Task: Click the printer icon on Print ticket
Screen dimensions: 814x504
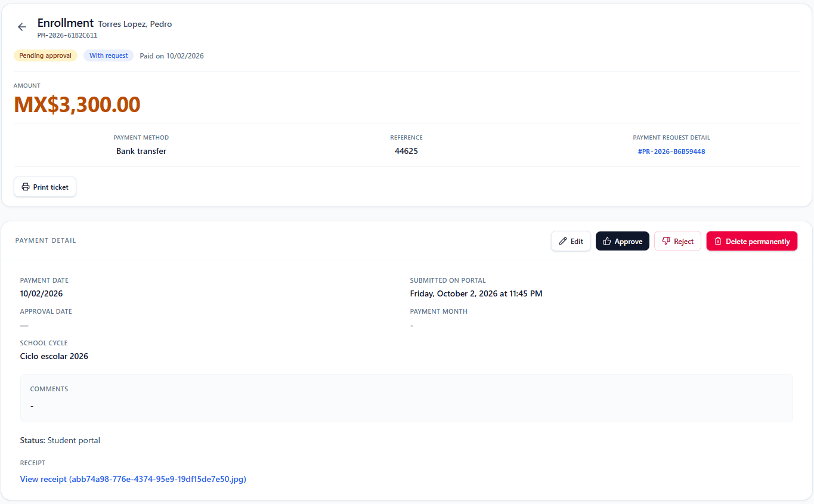Action: (x=26, y=187)
